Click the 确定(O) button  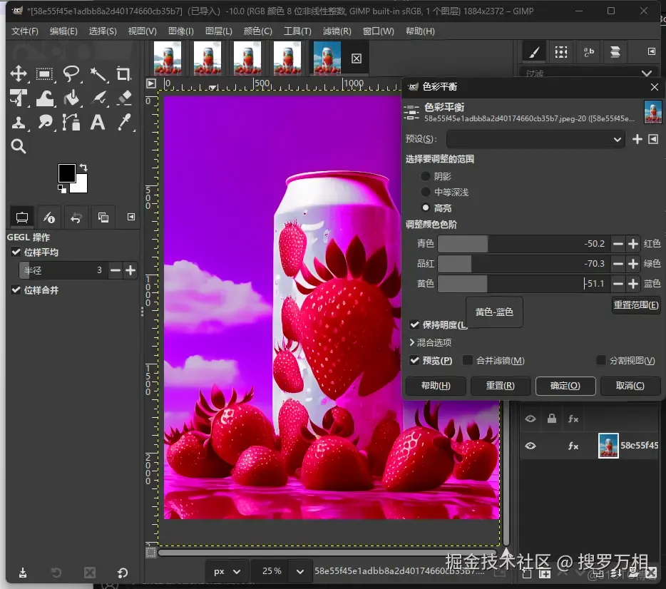click(x=565, y=386)
